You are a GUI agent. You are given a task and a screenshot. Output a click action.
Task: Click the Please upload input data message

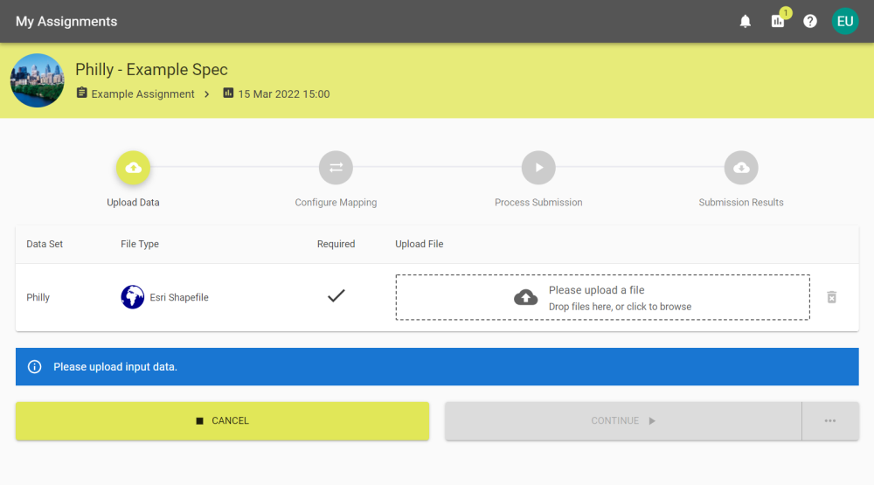tap(115, 367)
